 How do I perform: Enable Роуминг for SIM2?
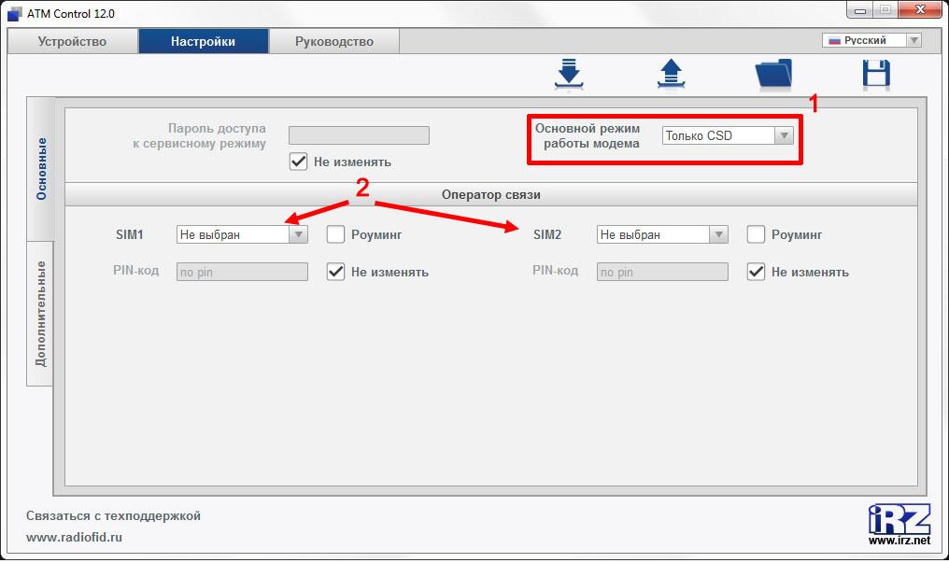click(x=756, y=234)
